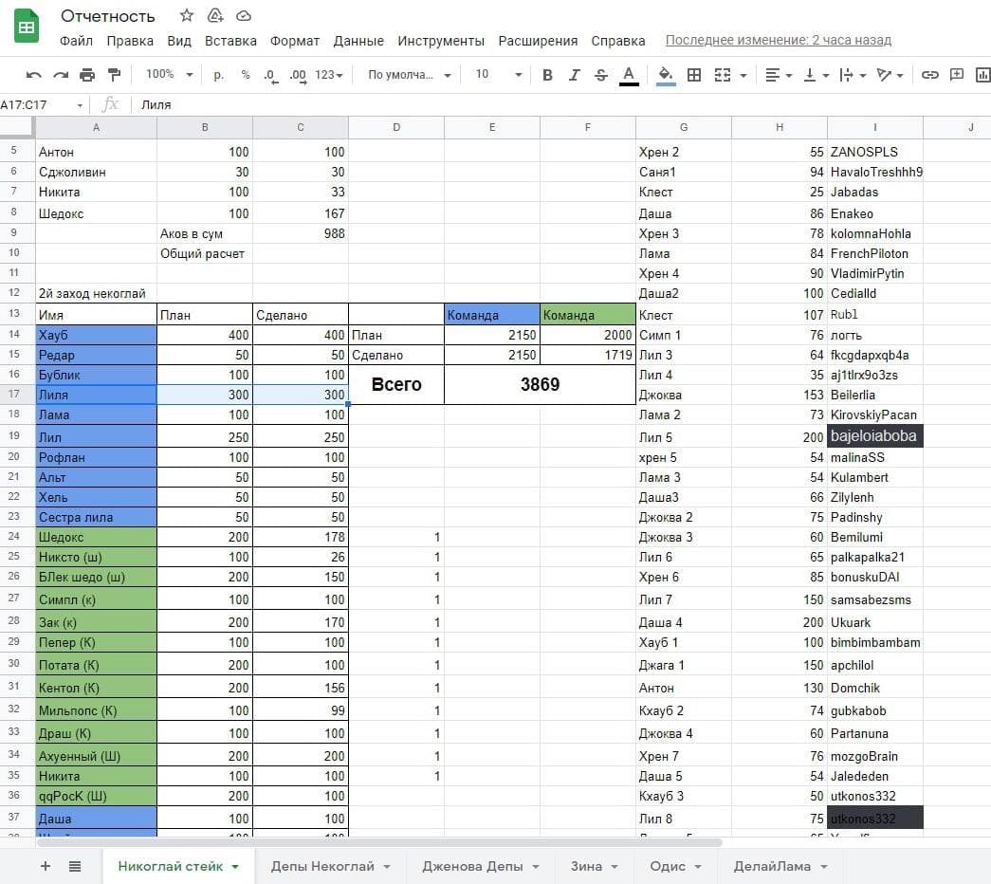Open the 100% zoom dropdown
This screenshot has width=991, height=884.
click(169, 75)
